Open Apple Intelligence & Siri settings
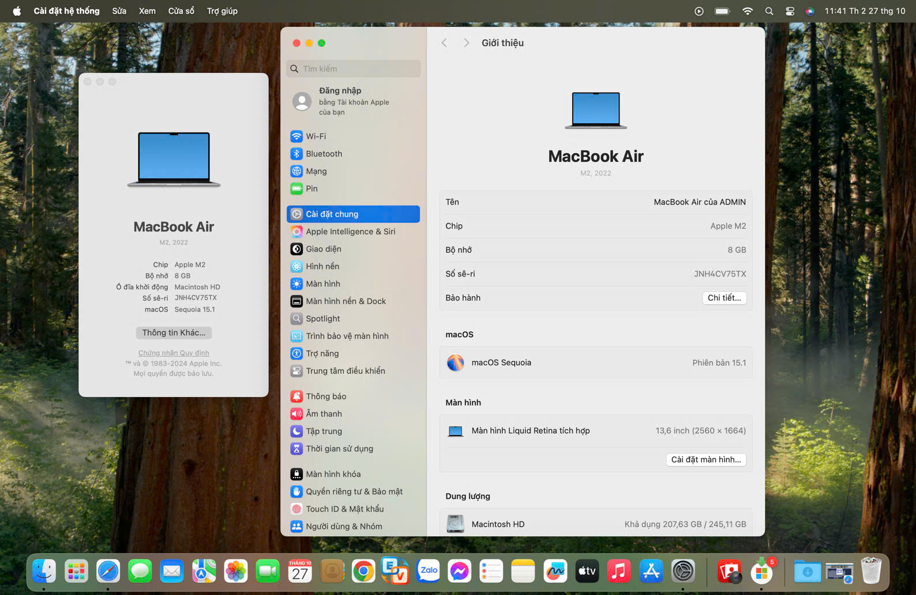 [x=350, y=232]
